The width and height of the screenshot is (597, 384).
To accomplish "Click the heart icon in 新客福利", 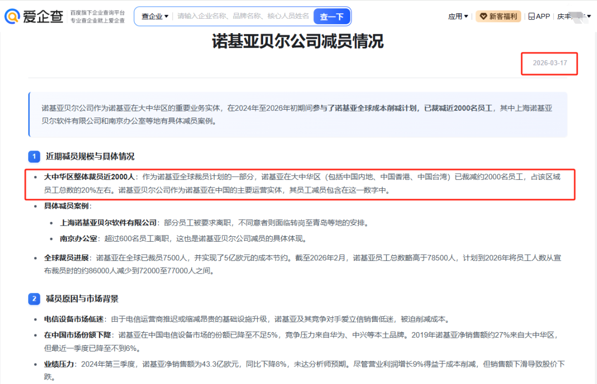I will (483, 17).
